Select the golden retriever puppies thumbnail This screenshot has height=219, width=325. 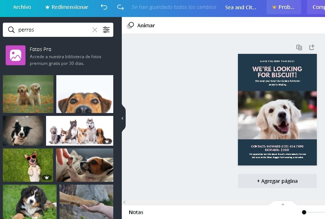[x=28, y=94]
